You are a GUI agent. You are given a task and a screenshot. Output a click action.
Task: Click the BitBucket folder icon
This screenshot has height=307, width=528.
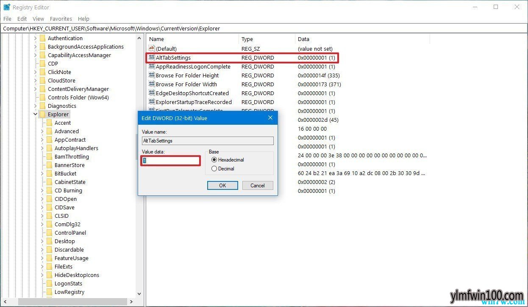pos(49,173)
